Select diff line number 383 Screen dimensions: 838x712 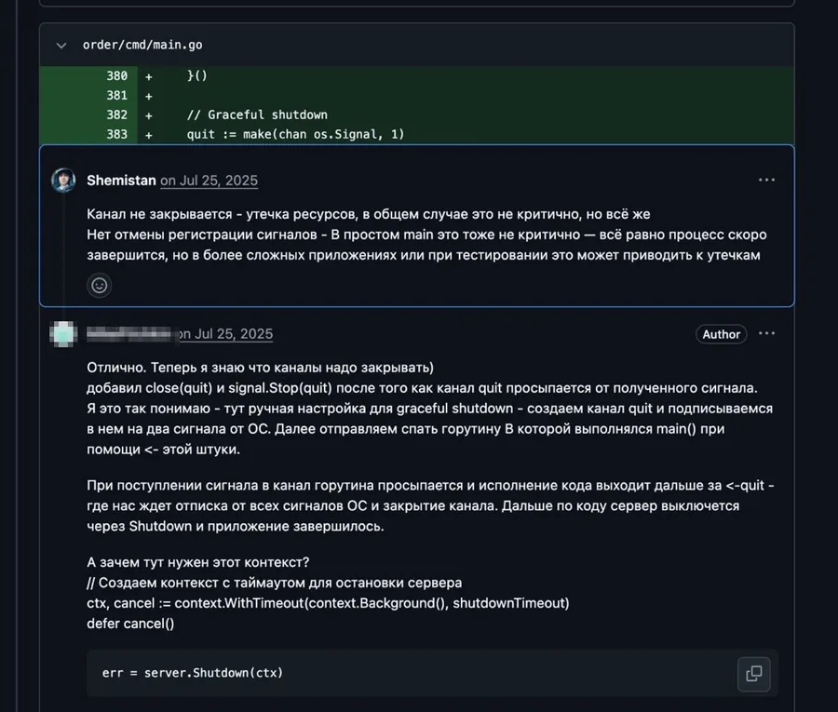[x=116, y=134]
